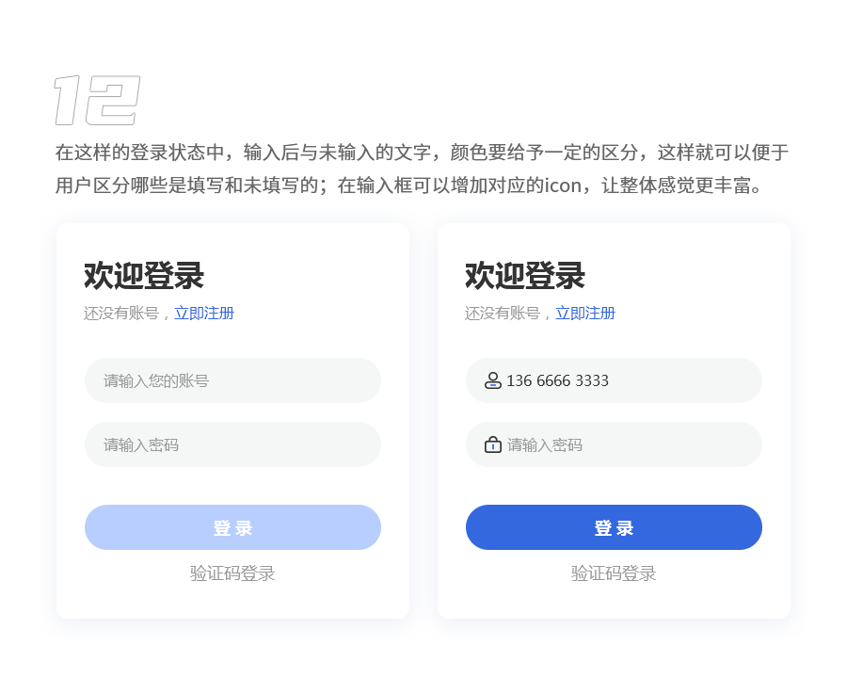Choose 验证码登录 under the dark-blue button

point(614,573)
